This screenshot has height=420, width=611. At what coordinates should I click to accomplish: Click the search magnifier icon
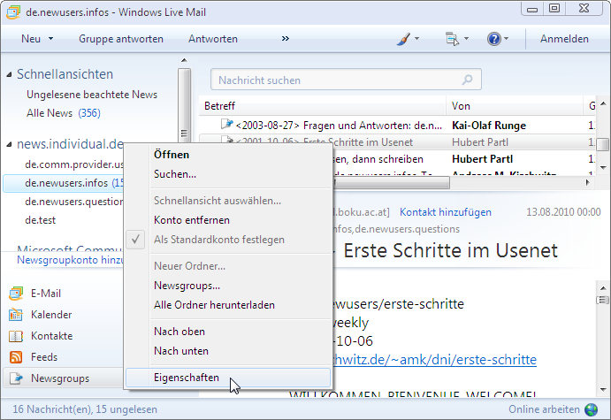click(467, 80)
